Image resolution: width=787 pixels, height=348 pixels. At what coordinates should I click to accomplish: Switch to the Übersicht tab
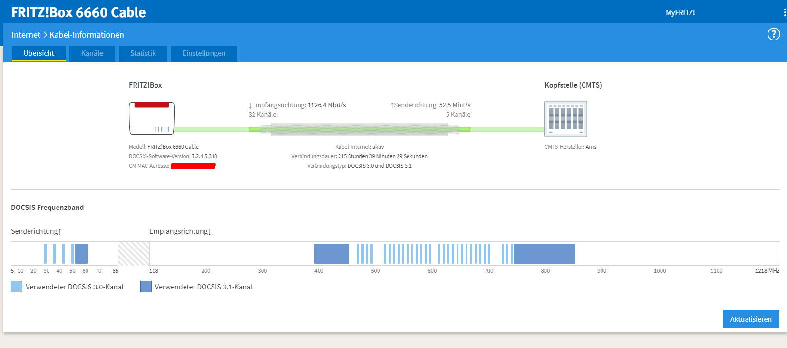click(39, 53)
